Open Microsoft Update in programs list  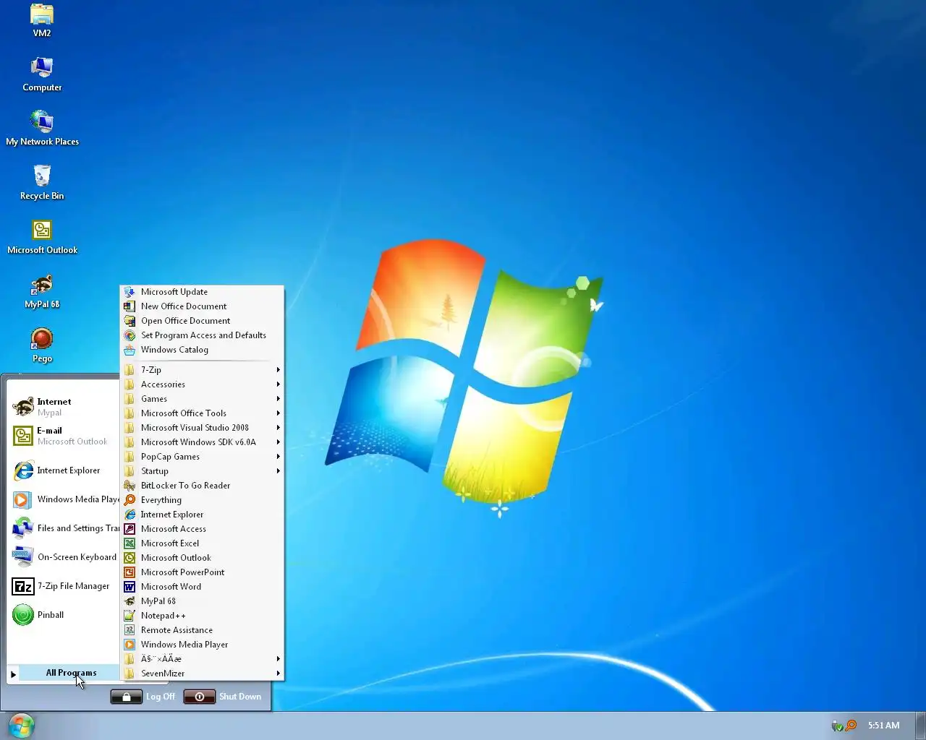202,292
